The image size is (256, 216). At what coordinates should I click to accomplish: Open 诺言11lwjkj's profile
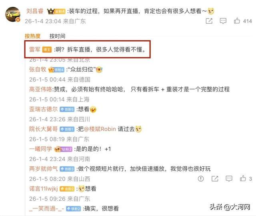tap(44, 188)
